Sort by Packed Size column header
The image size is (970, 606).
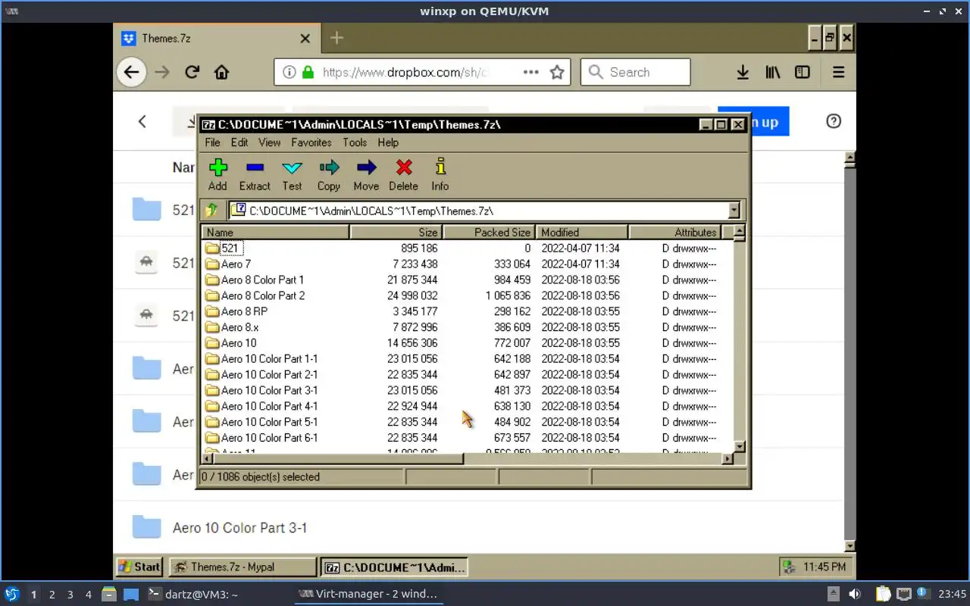click(490, 233)
